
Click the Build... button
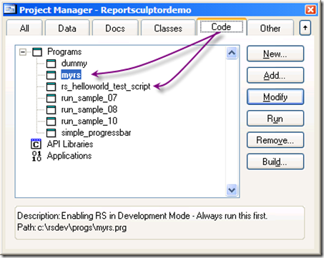[275, 162]
